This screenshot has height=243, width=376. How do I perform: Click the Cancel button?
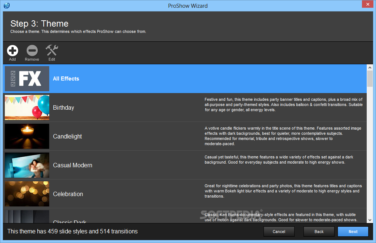(x=279, y=232)
